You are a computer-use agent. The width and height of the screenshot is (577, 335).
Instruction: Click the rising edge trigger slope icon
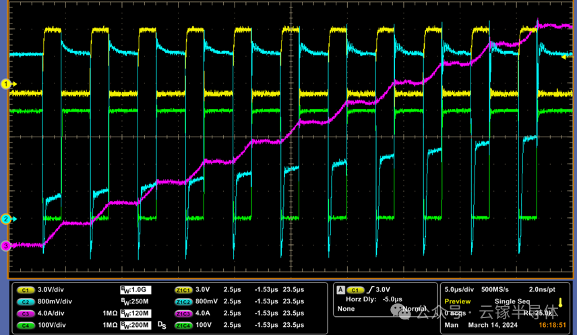coord(370,290)
